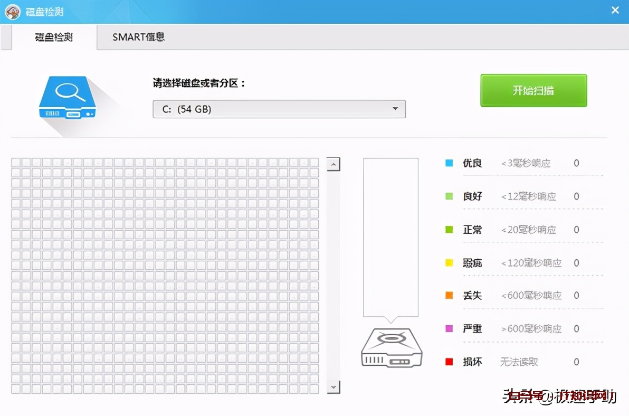The width and height of the screenshot is (629, 416).
Task: Click the gray hard drive icon
Action: tap(392, 347)
